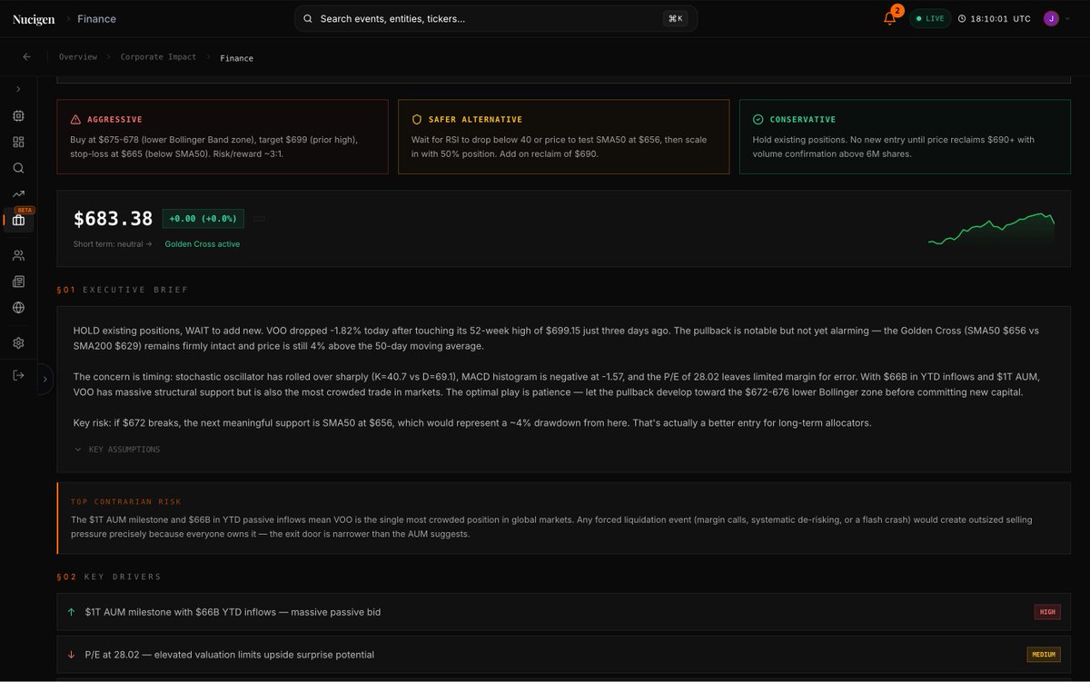Click the HIGH impact badge
The height and width of the screenshot is (682, 1090).
(x=1047, y=612)
